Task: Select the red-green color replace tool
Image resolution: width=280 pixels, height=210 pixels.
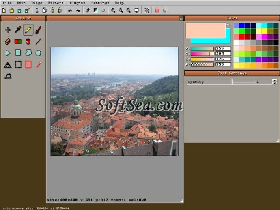Action: pyautogui.click(x=18, y=41)
